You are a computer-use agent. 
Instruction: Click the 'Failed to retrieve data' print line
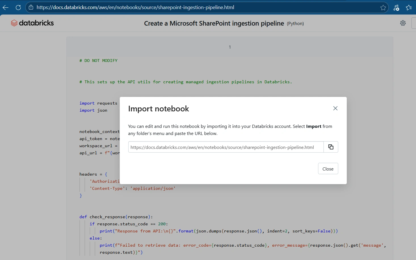(x=243, y=245)
